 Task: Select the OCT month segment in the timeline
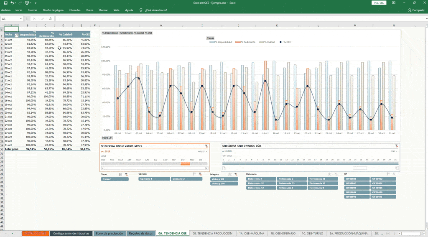pyautogui.click(x=185, y=163)
